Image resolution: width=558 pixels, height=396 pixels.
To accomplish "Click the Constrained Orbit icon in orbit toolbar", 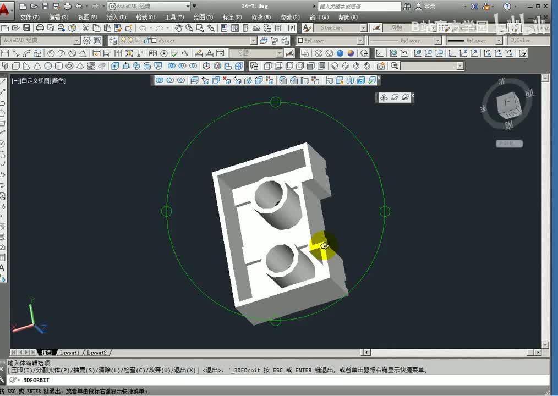I will click(x=384, y=97).
